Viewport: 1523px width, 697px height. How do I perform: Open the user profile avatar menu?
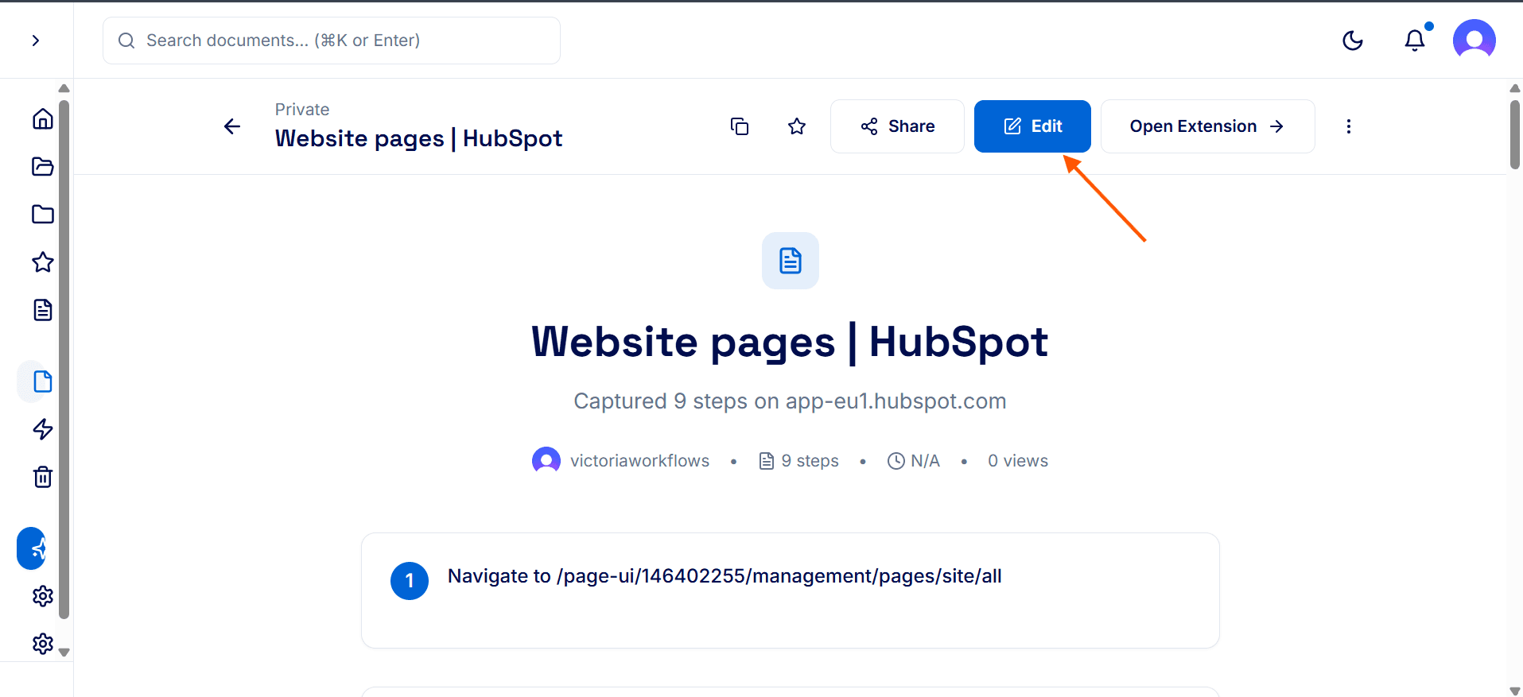pos(1474,40)
